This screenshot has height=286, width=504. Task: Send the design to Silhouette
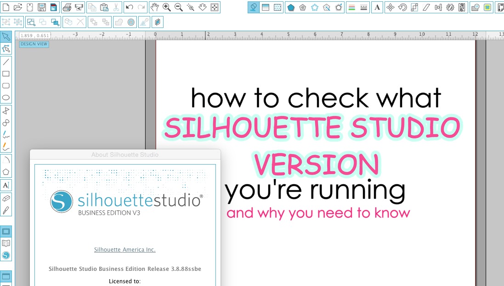click(x=79, y=7)
